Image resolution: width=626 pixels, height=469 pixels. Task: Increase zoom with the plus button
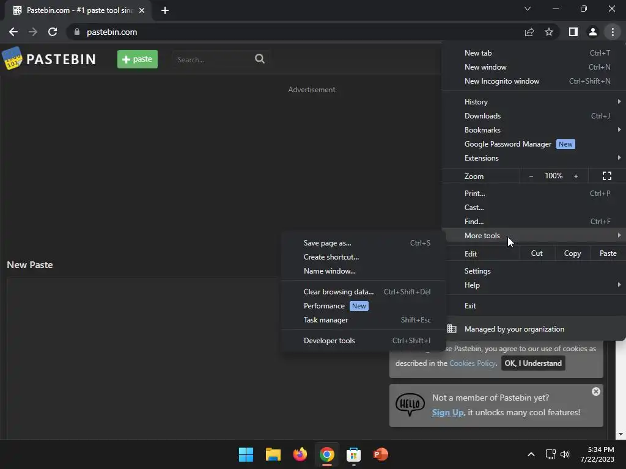[576, 176]
